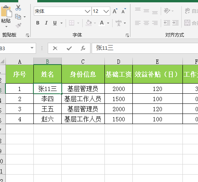Open the Name Box dropdown arrow
Image resolution: width=198 pixels, height=182 pixels.
pyautogui.click(x=32, y=48)
